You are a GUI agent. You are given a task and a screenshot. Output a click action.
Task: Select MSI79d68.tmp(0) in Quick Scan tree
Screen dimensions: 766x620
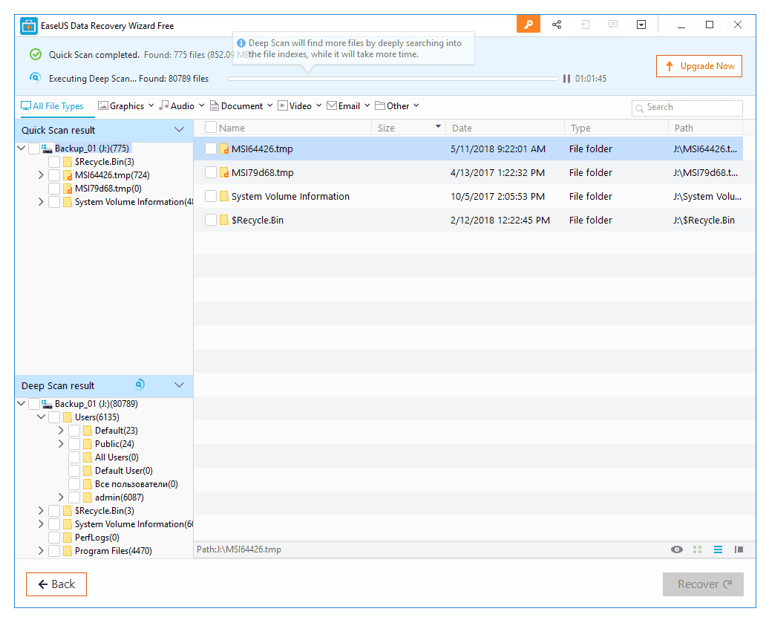click(x=108, y=189)
